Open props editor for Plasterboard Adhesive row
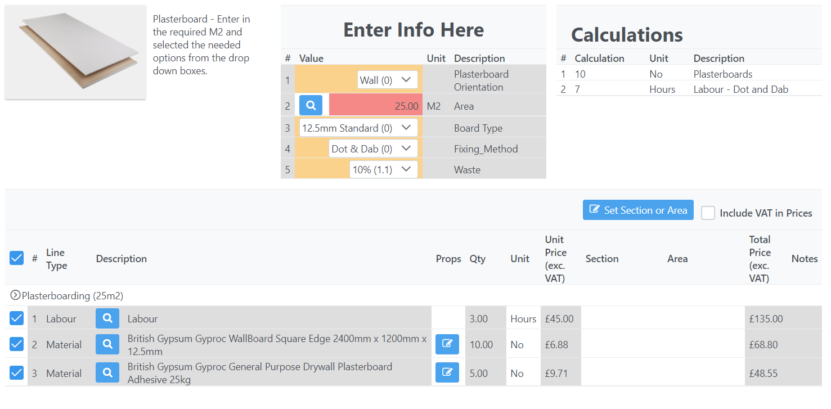831x409 pixels. (447, 372)
